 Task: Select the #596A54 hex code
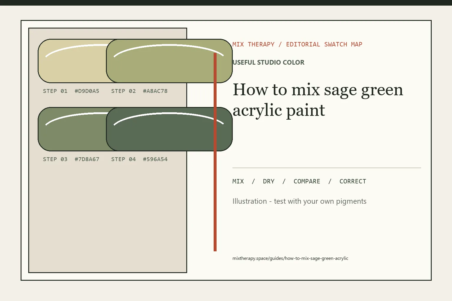point(155,159)
